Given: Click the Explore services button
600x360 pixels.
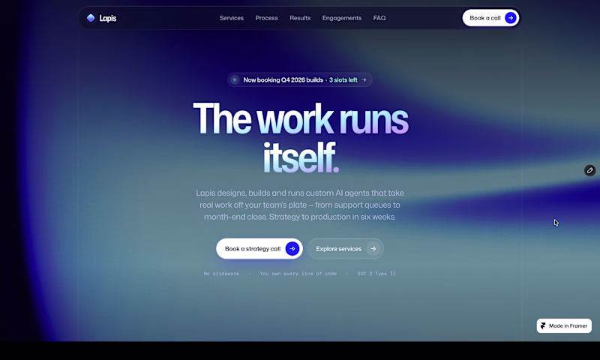Looking at the screenshot, I should pos(346,249).
